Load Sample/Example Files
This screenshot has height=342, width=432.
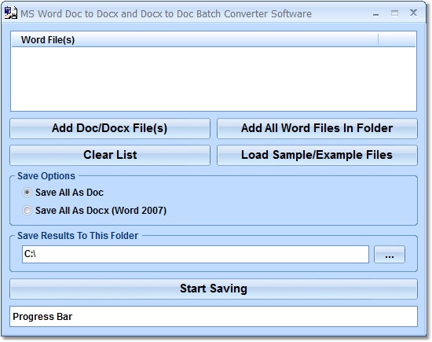pyautogui.click(x=317, y=155)
